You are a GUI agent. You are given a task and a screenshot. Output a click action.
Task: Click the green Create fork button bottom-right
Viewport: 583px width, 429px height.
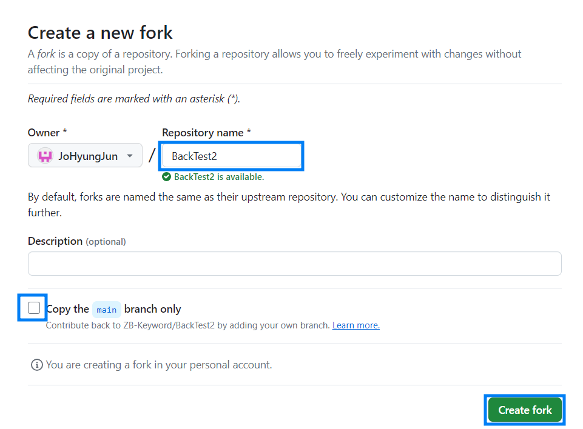click(524, 410)
